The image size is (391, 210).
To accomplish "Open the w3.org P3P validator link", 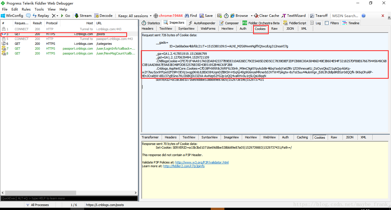I will 202,162.
